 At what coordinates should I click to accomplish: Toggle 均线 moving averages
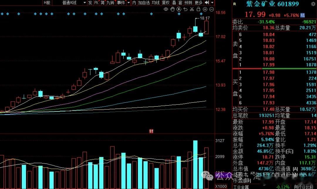(x=156, y=3)
